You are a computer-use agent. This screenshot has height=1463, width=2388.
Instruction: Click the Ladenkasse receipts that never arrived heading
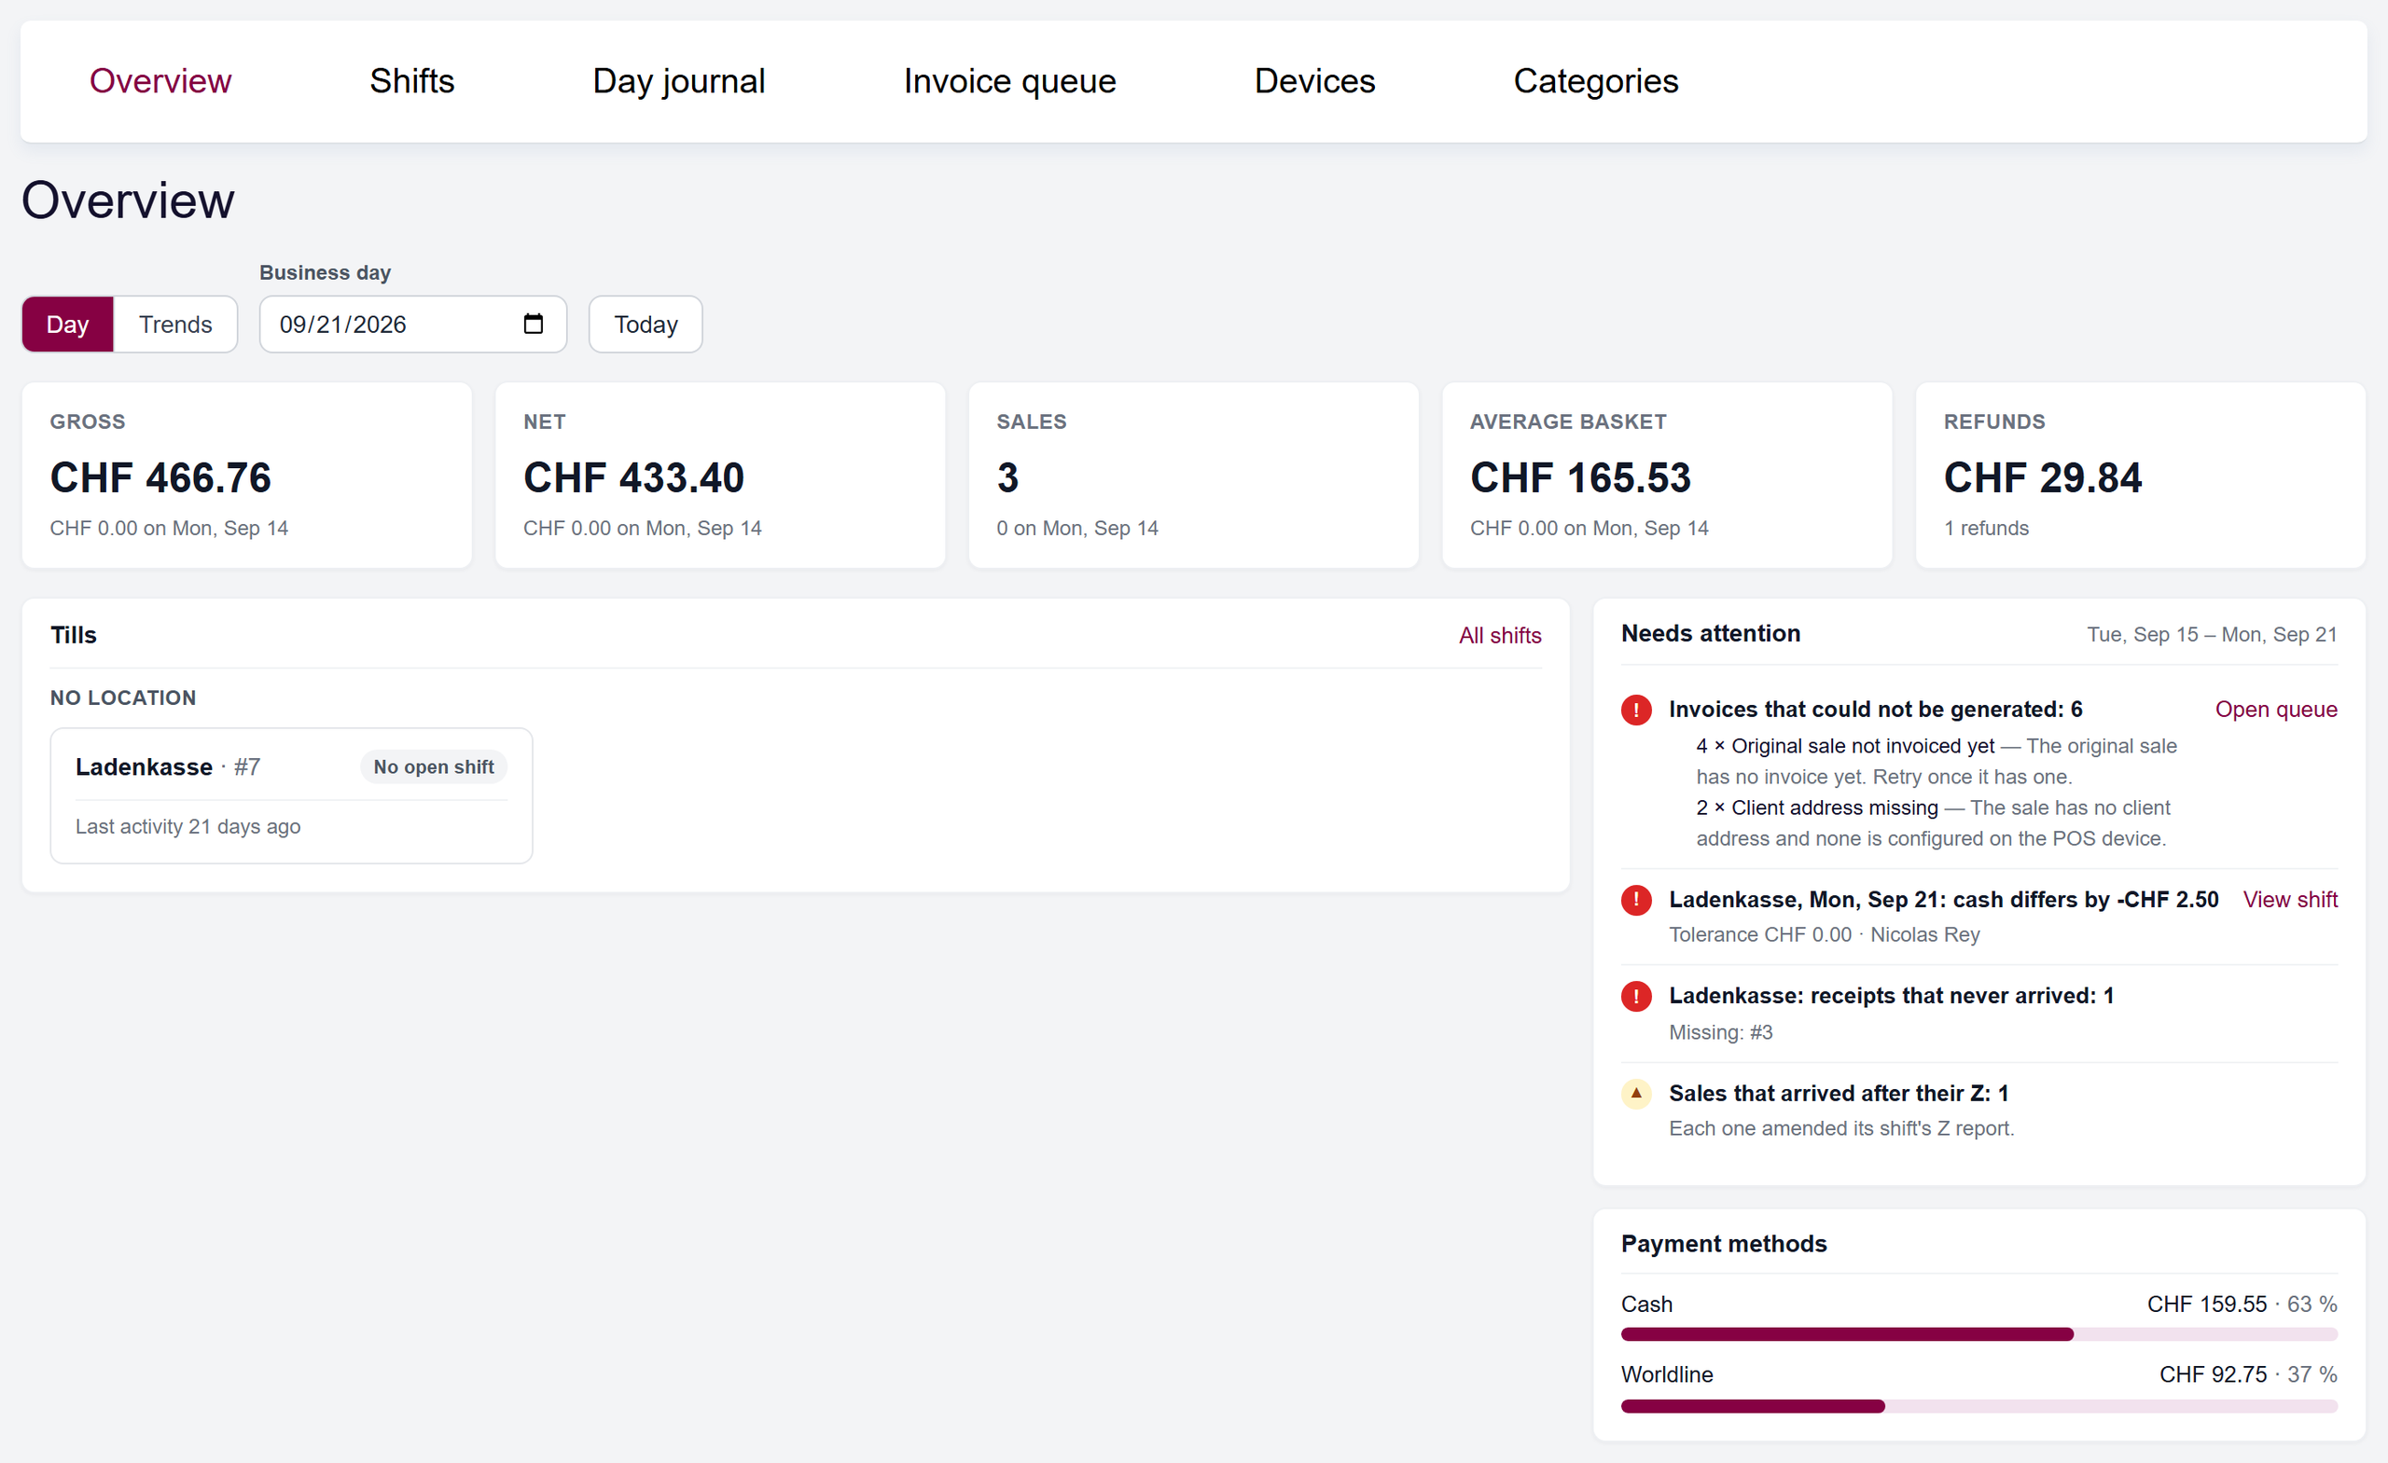pos(1891,996)
